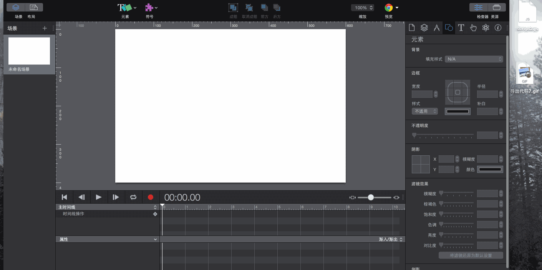This screenshot has height=270, width=542.
Task: Toggle the 检查器 inspector panel button
Action: (x=479, y=7)
